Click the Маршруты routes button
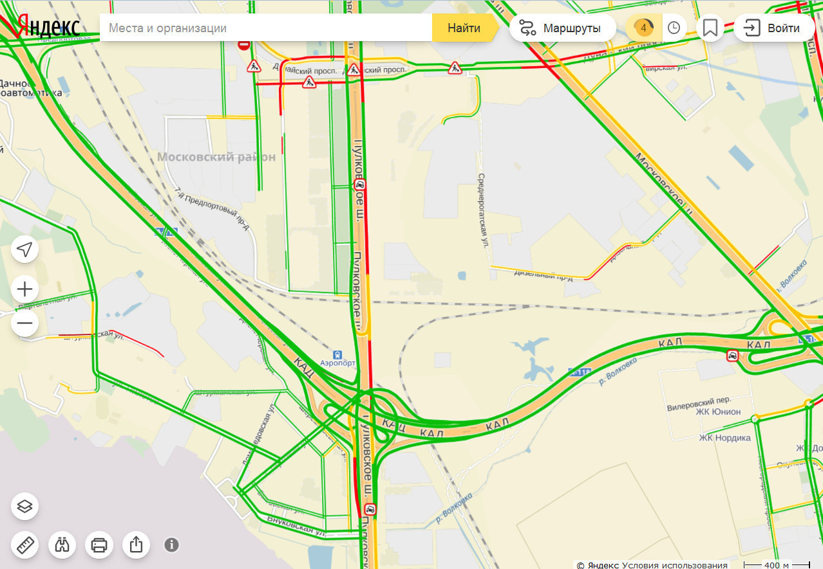The image size is (823, 569). point(563,28)
